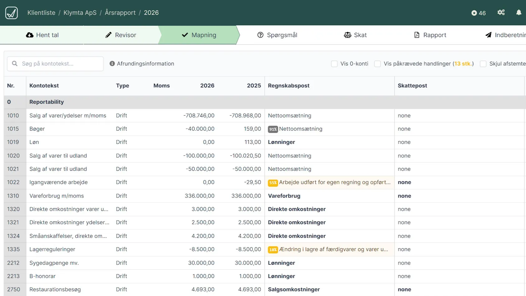Focus the Søg på kontotekst search field
The width and height of the screenshot is (526, 296).
(55, 64)
